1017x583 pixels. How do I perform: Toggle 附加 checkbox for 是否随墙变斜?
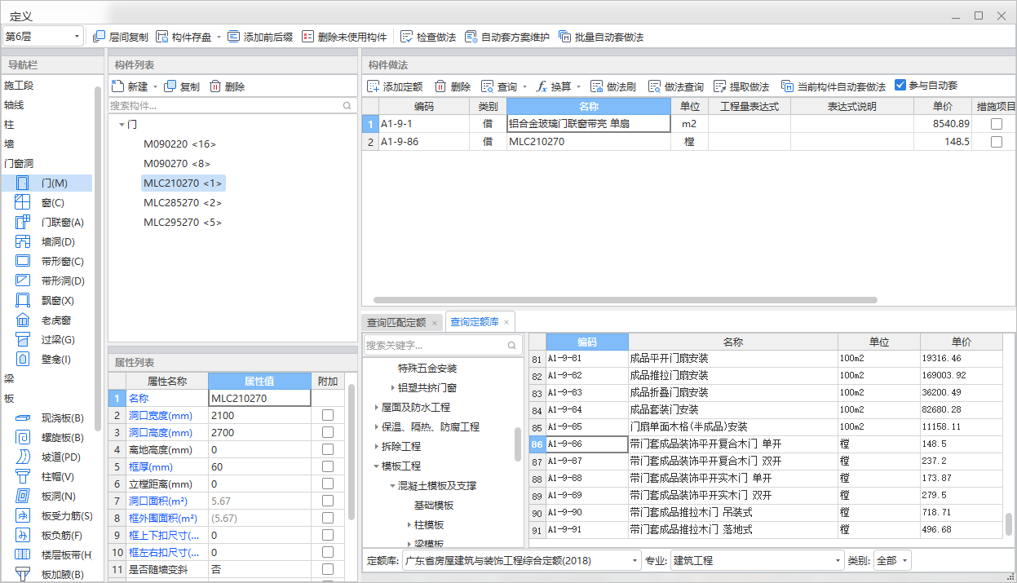click(x=328, y=569)
